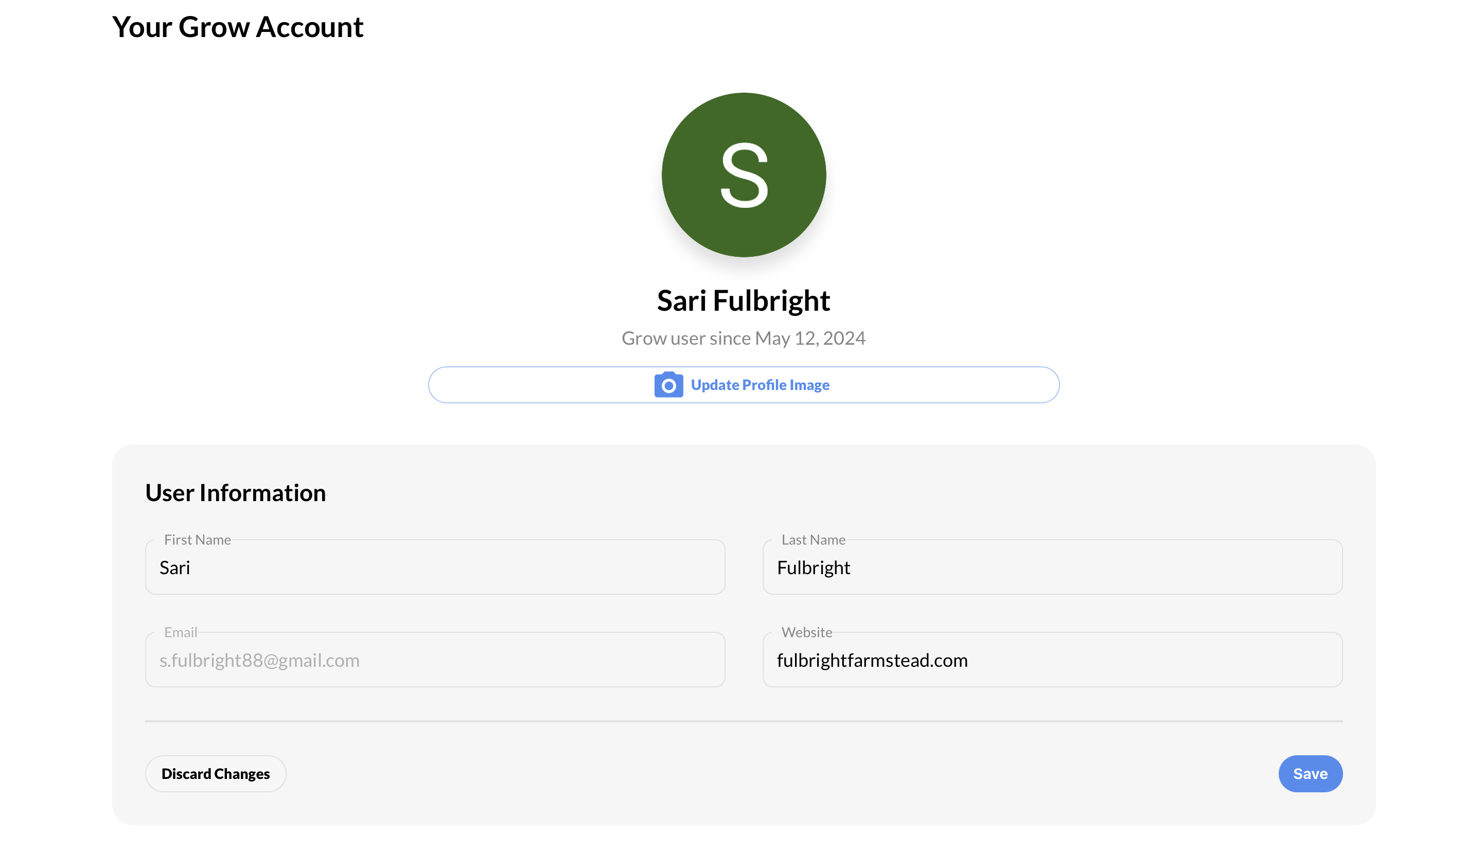The height and width of the screenshot is (852, 1483).
Task: Focus the First Name input field
Action: (434, 567)
